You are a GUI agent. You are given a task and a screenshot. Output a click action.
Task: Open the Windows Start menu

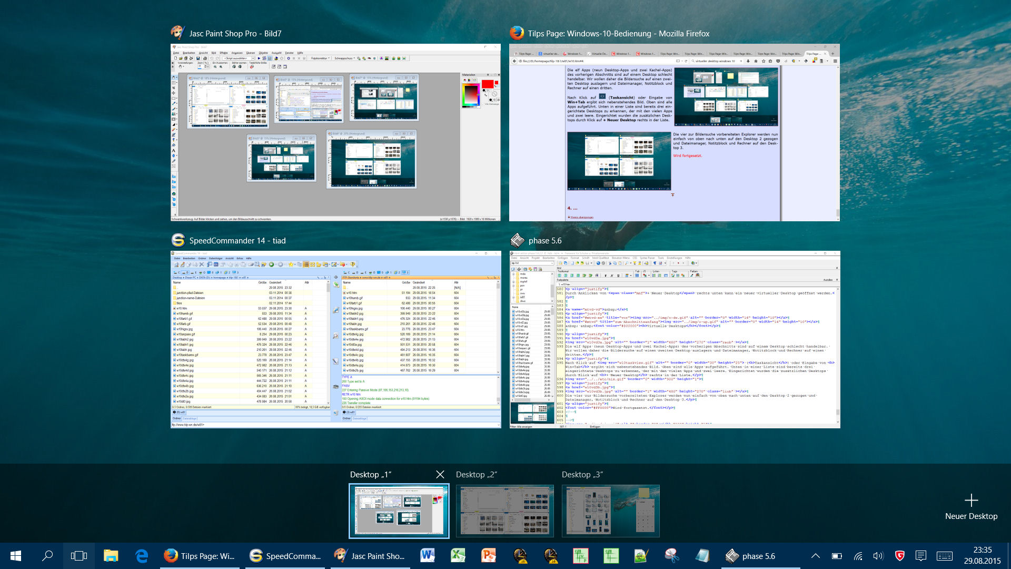[16, 556]
